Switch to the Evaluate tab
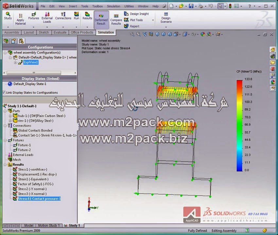This screenshot has width=278, height=235. 60,32
